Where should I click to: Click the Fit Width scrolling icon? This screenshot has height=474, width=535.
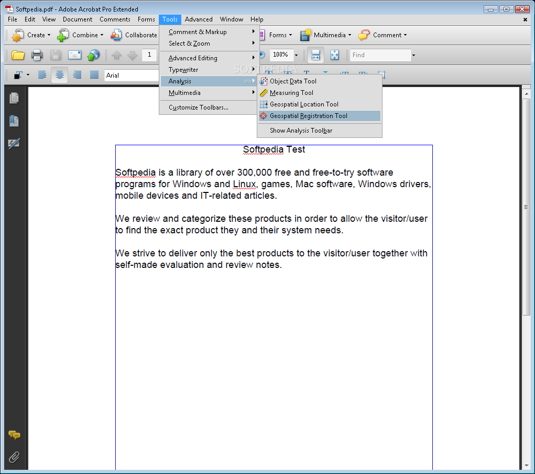pos(315,55)
